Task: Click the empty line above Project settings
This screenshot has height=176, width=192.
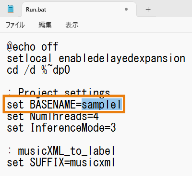Action: 96,81
